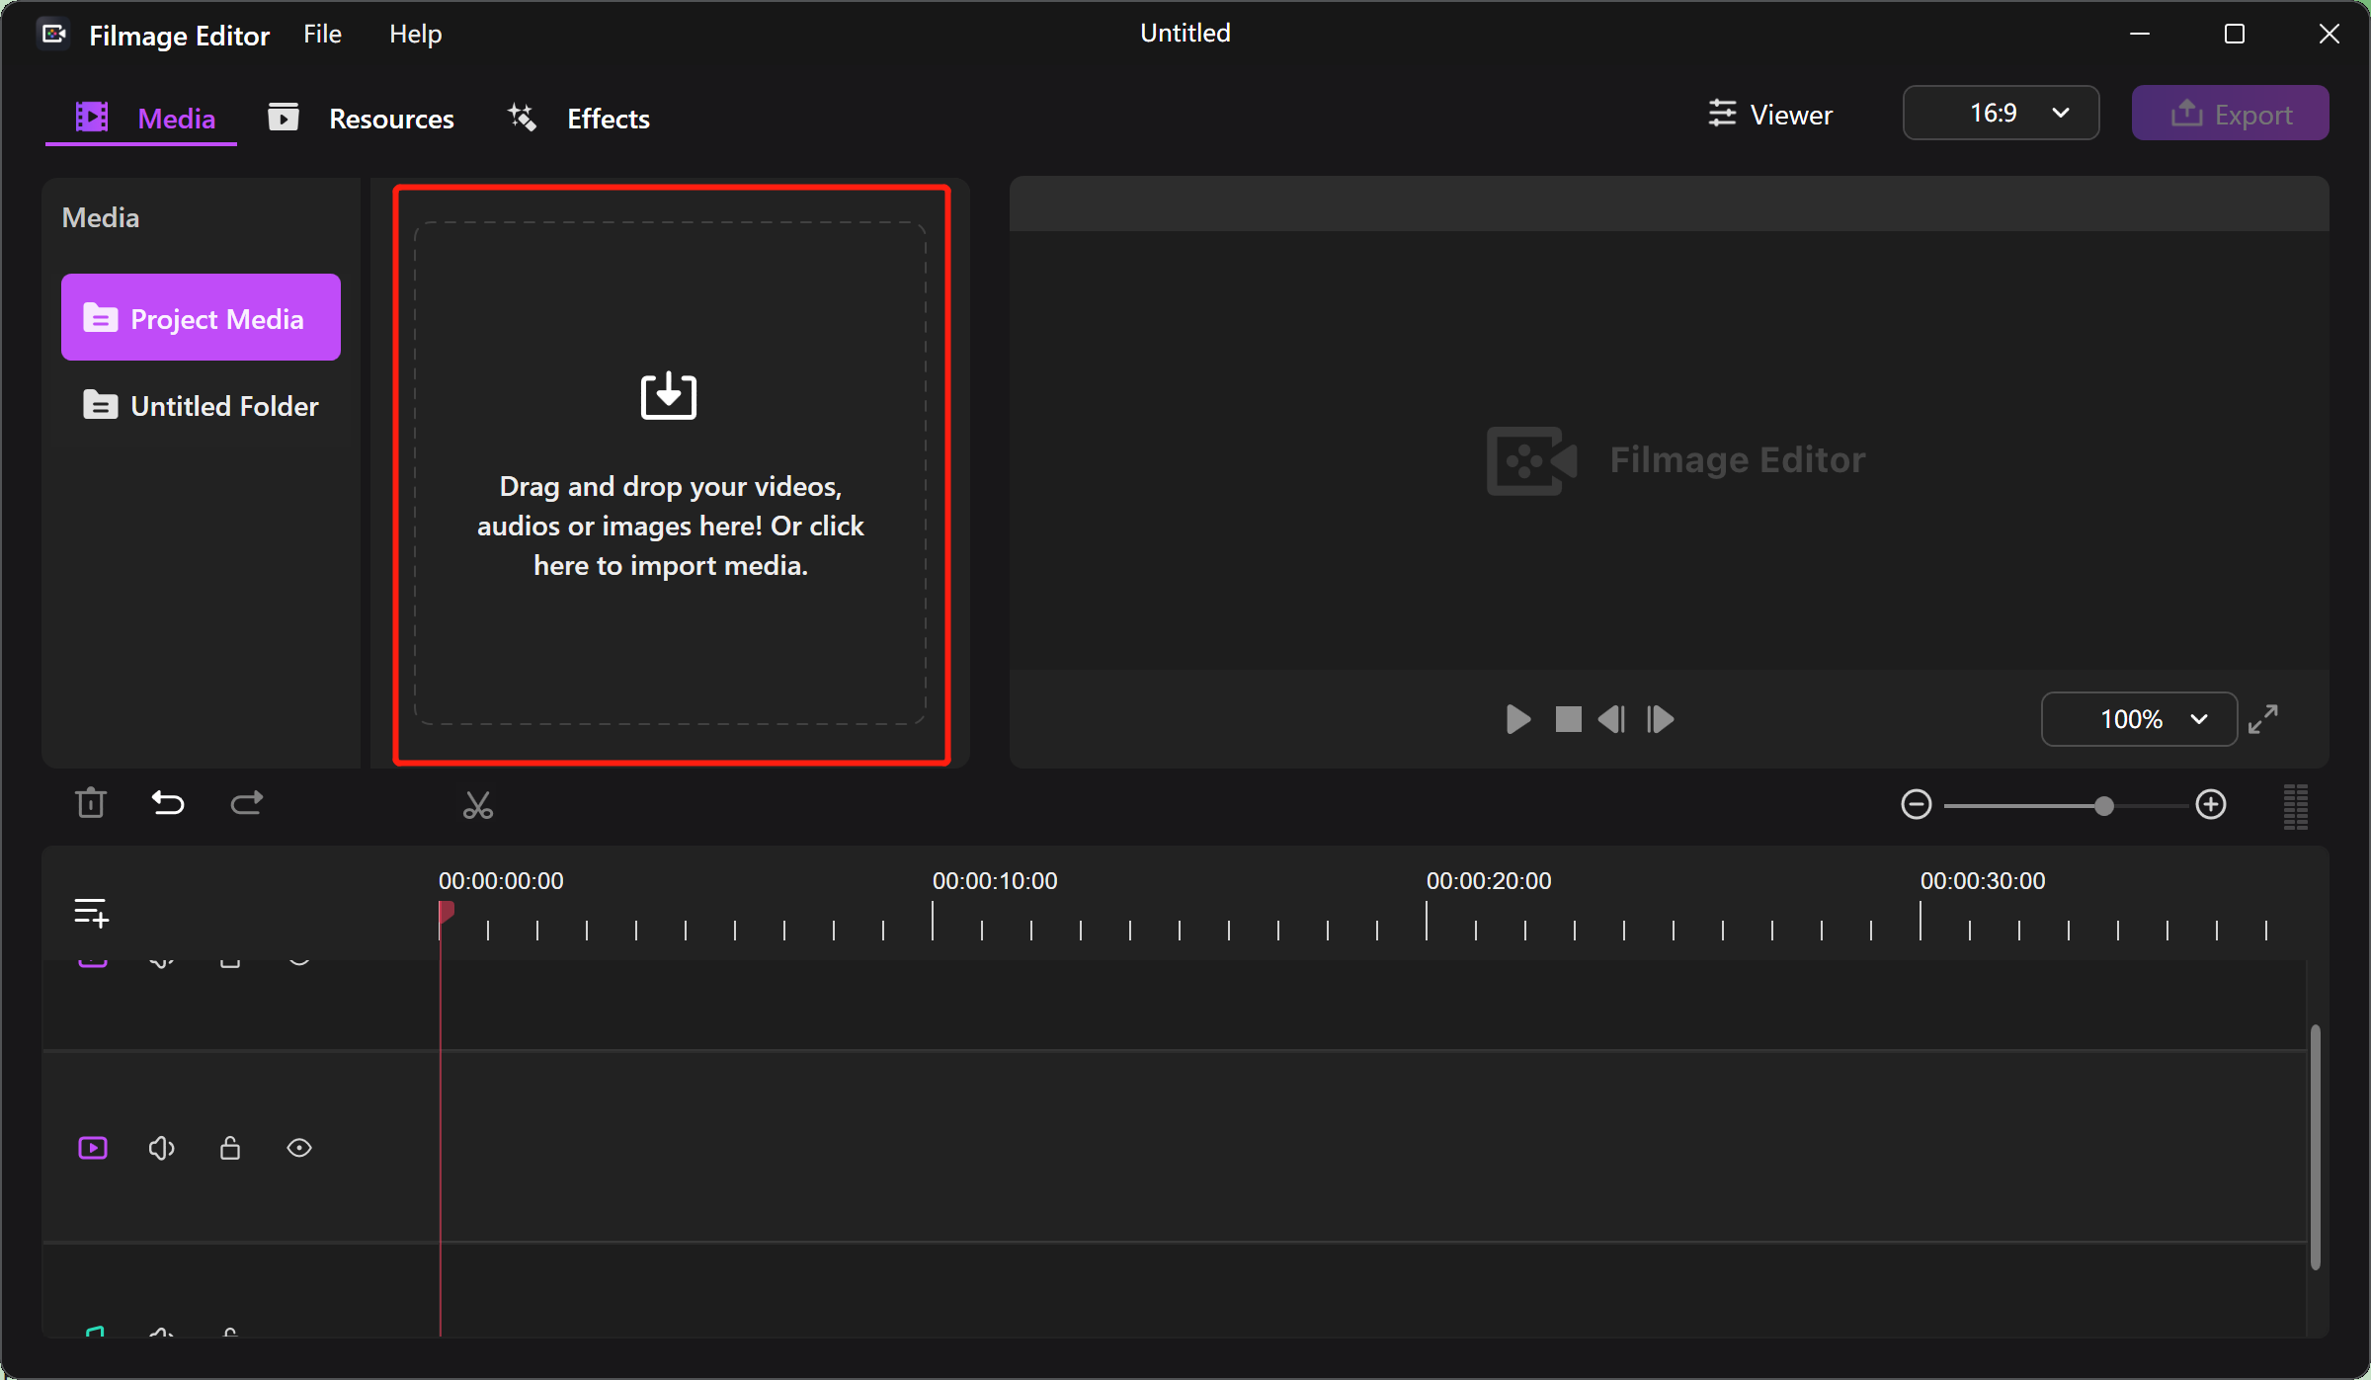2371x1380 pixels.
Task: Expand the preview to fullscreen
Action: [x=2263, y=719]
